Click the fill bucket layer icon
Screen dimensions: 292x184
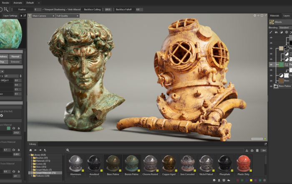276,32
